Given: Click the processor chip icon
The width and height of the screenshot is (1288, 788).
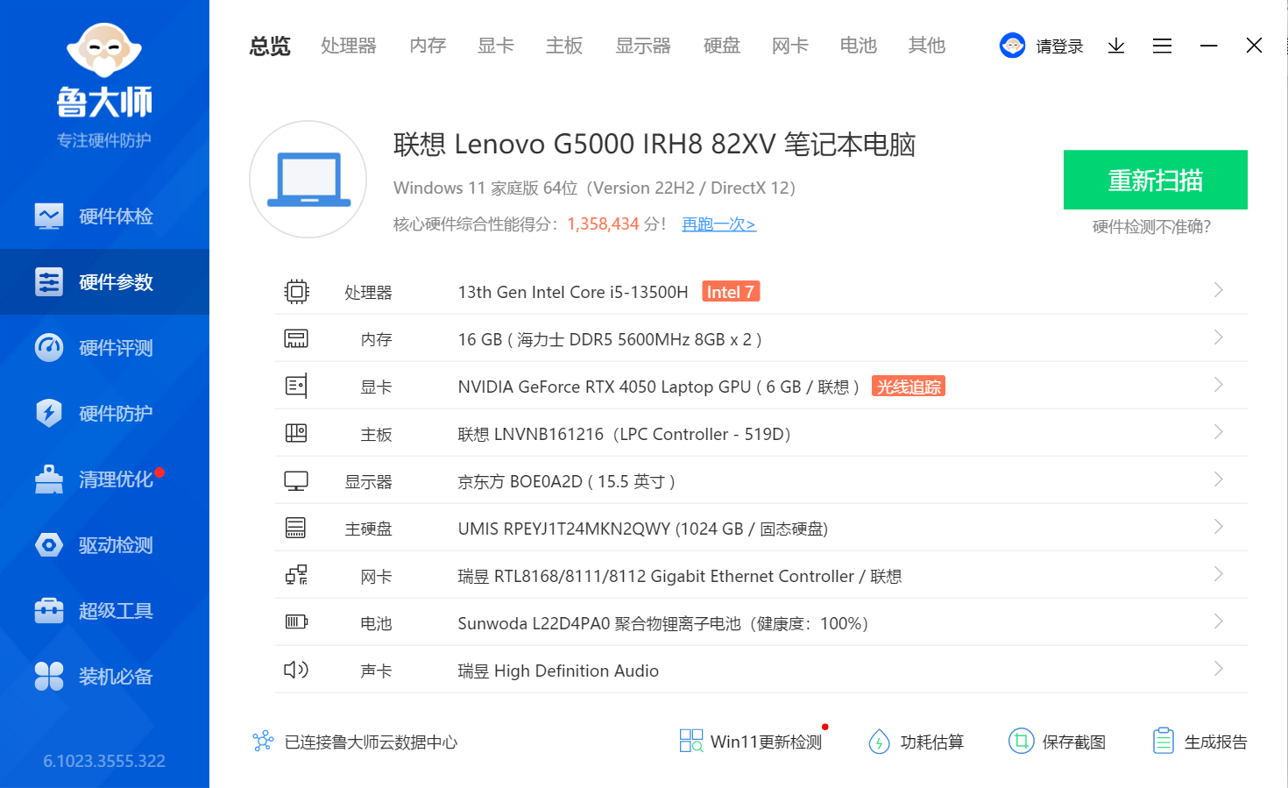Looking at the screenshot, I should click(x=296, y=291).
